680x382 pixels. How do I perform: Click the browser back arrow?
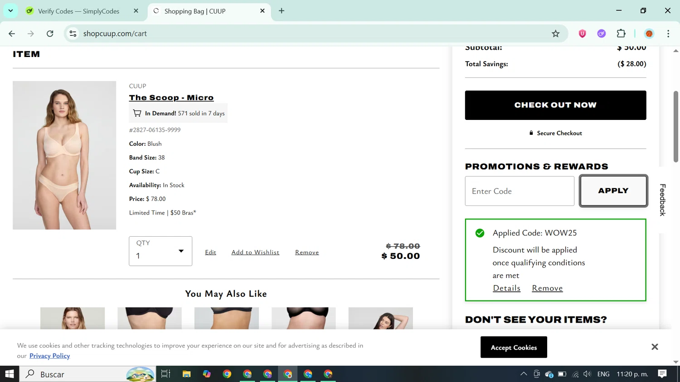(12, 33)
